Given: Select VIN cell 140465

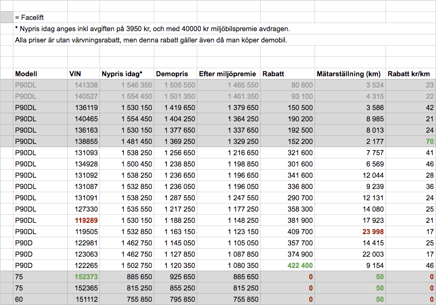Looking at the screenshot, I should tap(83, 119).
